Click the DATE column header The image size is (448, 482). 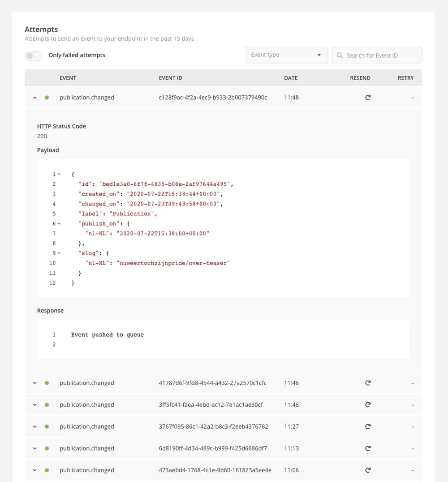pyautogui.click(x=291, y=78)
